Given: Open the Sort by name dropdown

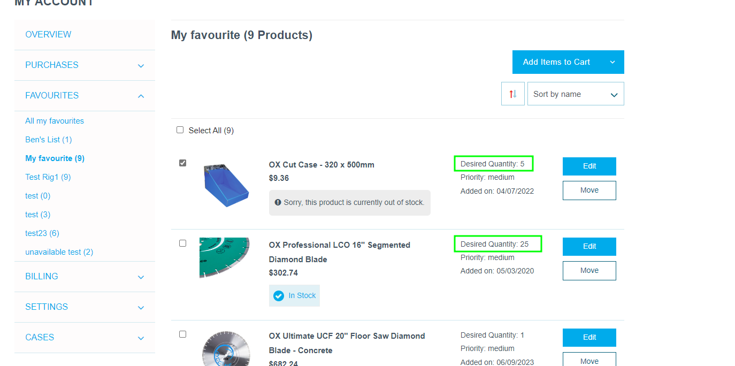Looking at the screenshot, I should [x=575, y=94].
